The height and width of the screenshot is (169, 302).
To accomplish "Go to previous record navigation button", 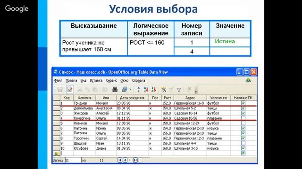I will pos(125,160).
